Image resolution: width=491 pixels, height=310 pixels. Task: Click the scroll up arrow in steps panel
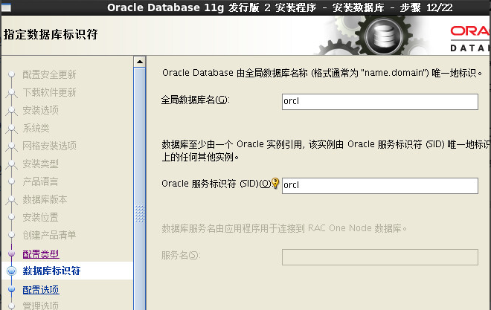[x=139, y=62]
